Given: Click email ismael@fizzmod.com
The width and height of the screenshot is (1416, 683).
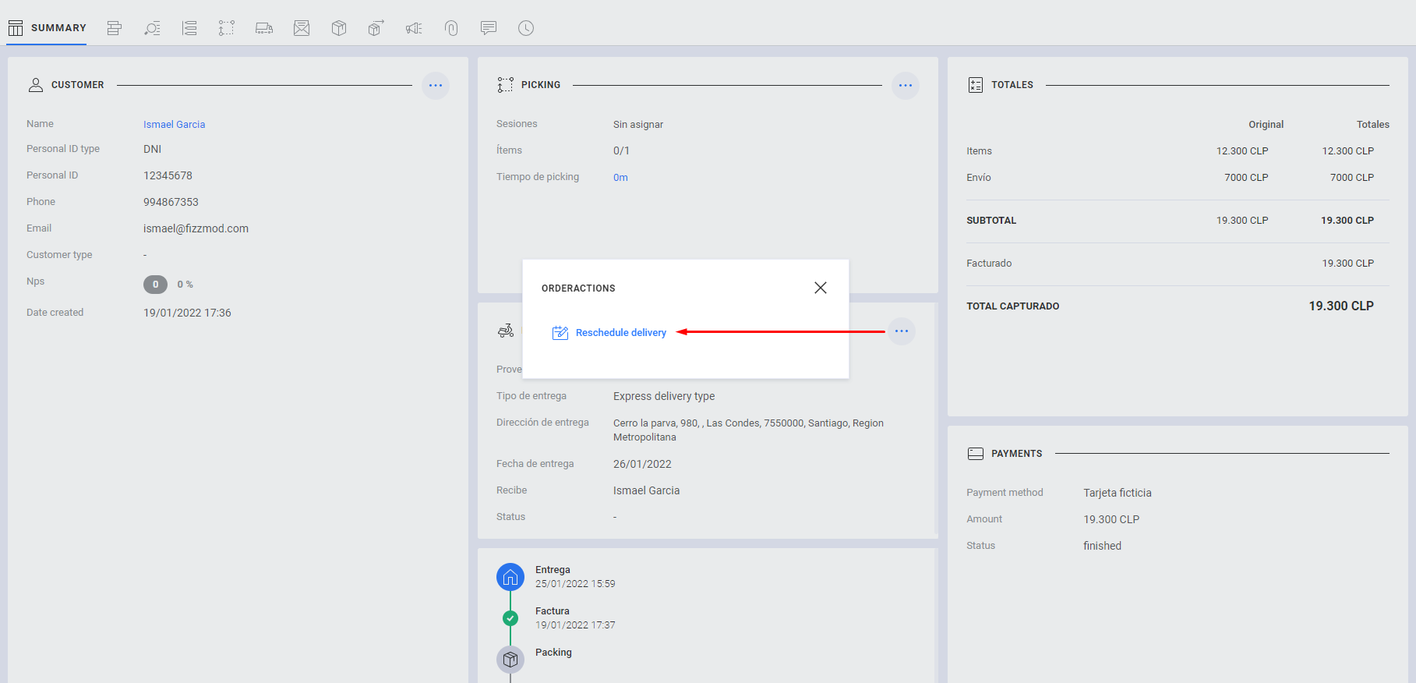Looking at the screenshot, I should click(x=196, y=228).
